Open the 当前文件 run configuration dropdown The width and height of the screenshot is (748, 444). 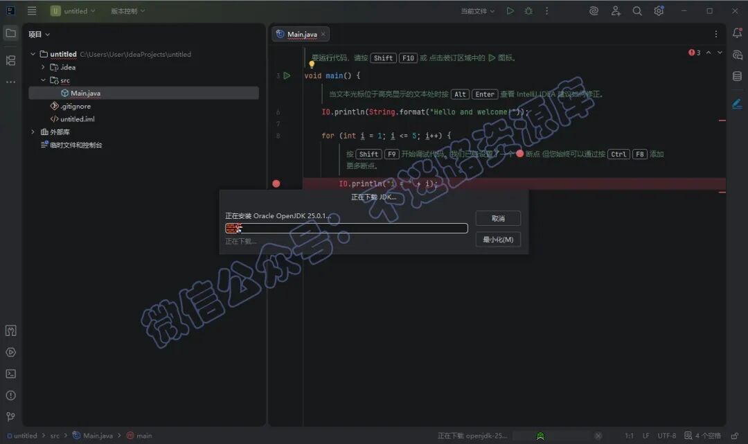(x=477, y=10)
